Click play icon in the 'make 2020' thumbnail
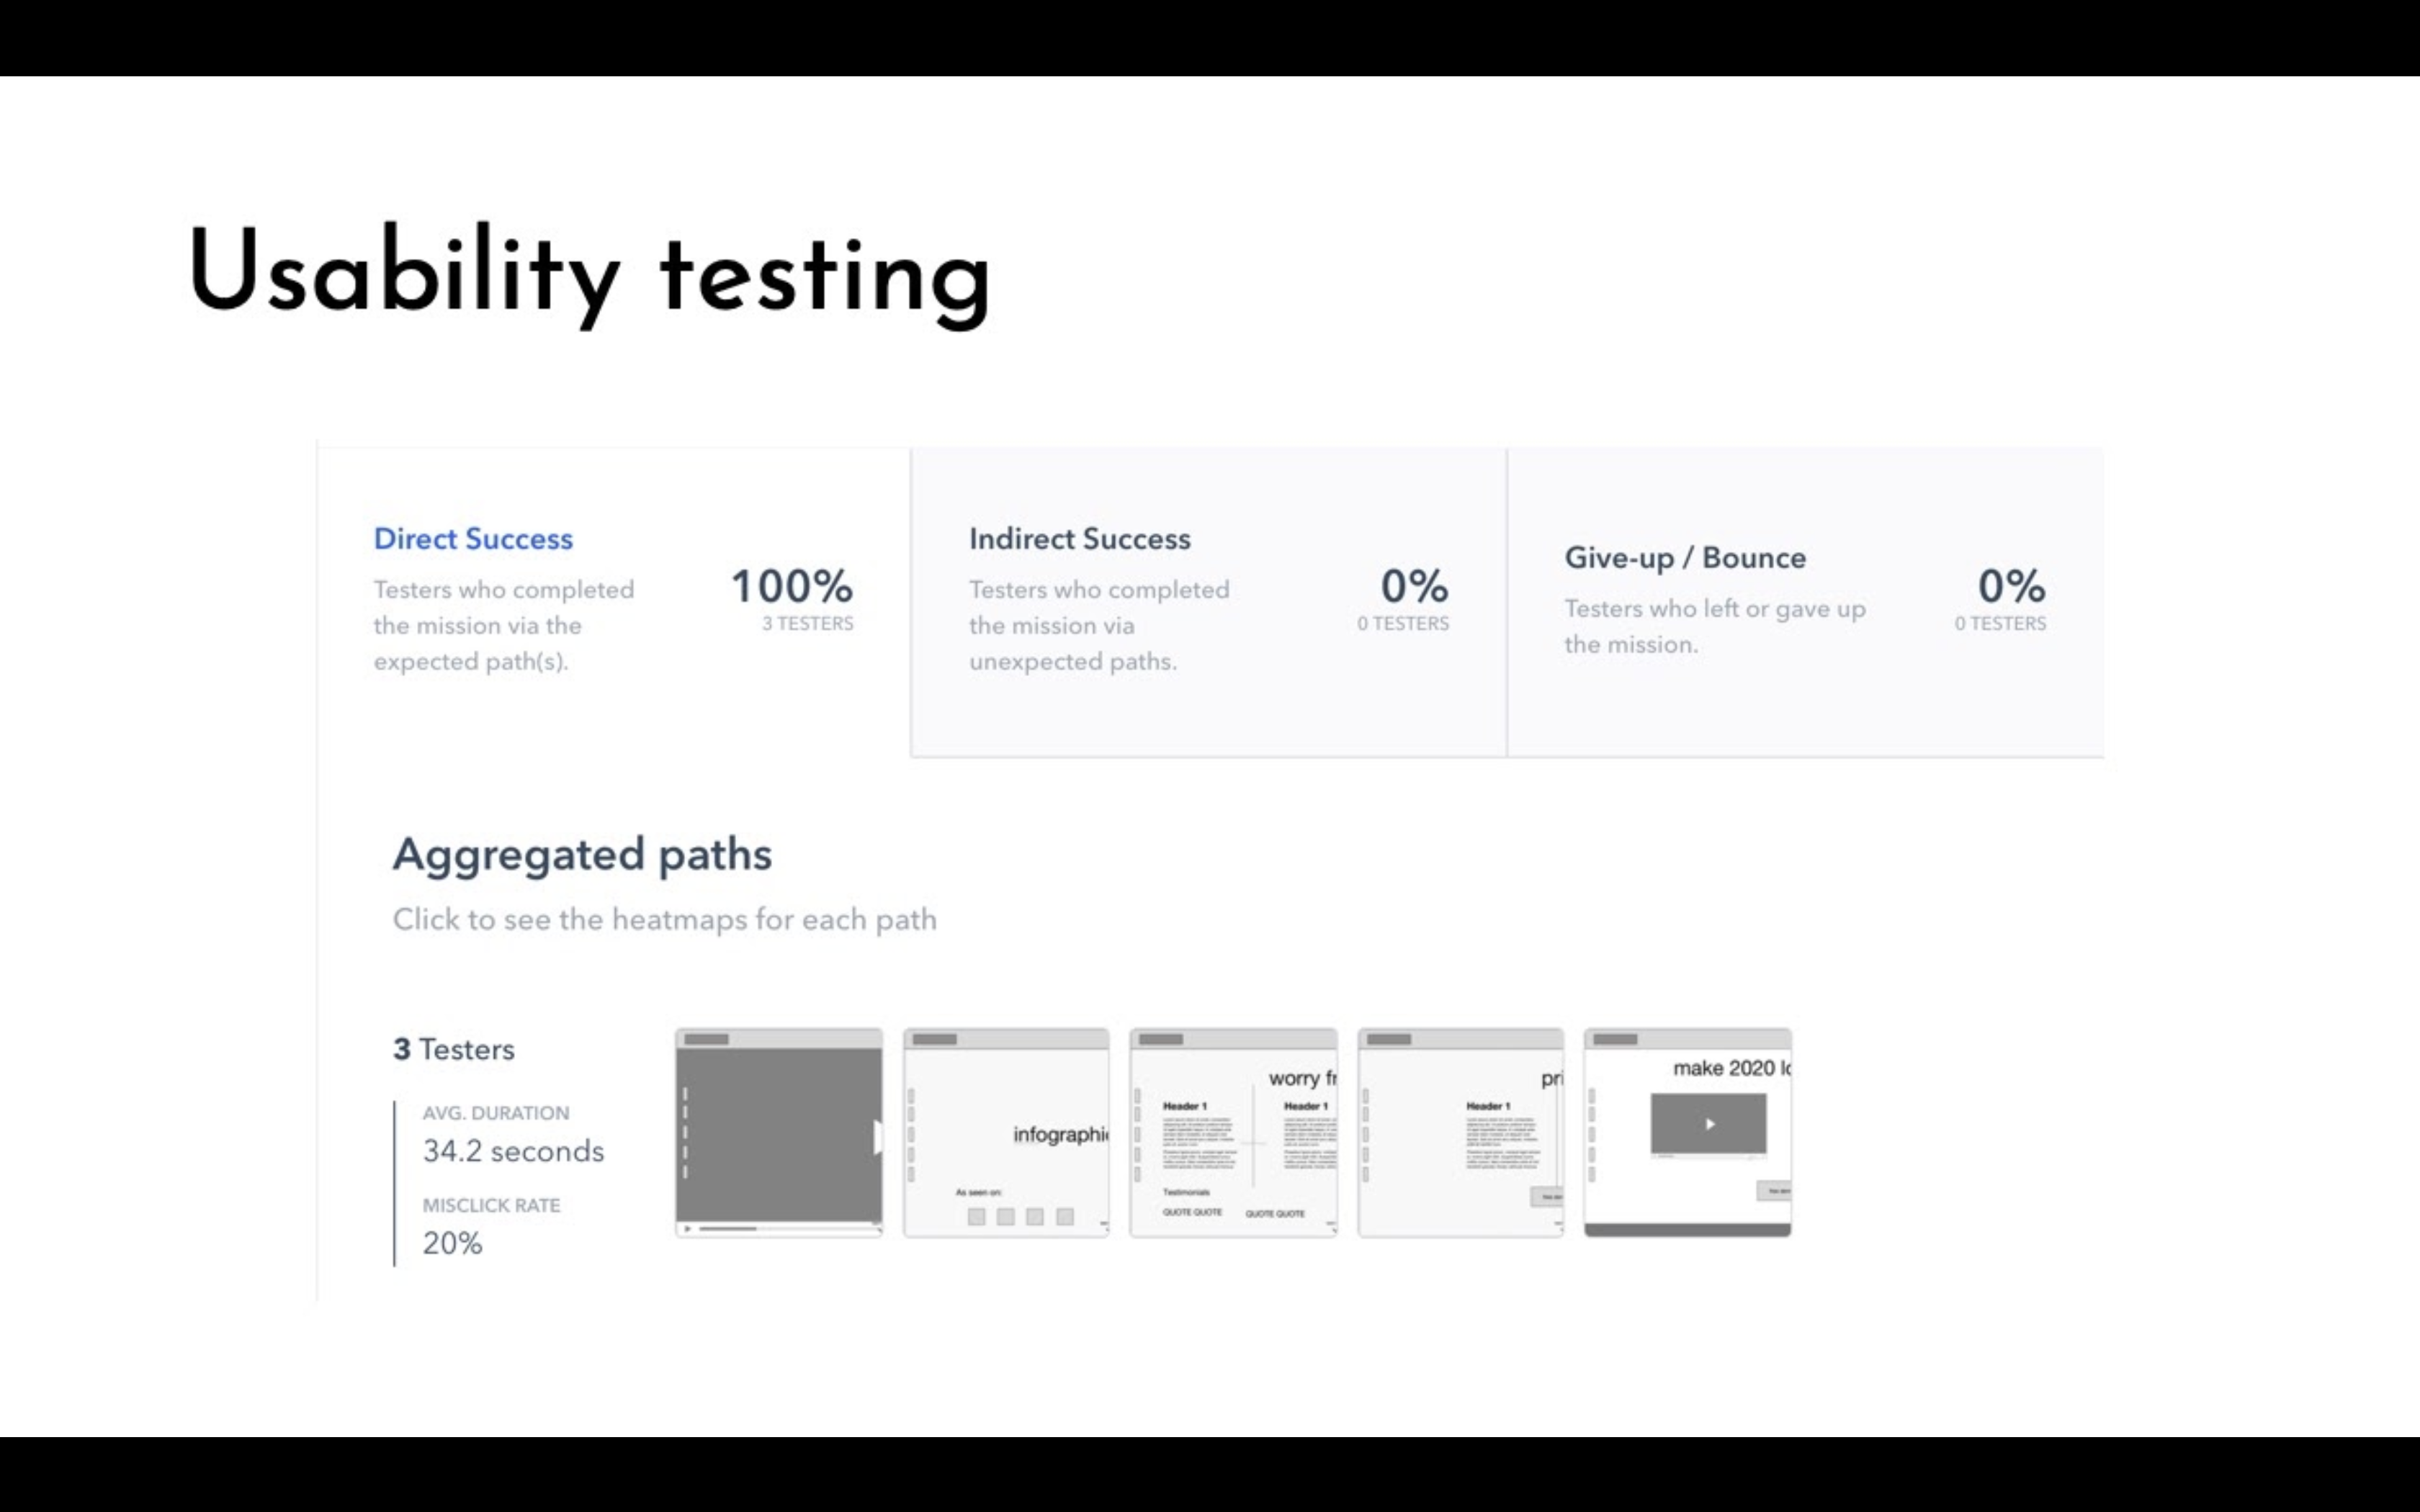 (x=1709, y=1124)
